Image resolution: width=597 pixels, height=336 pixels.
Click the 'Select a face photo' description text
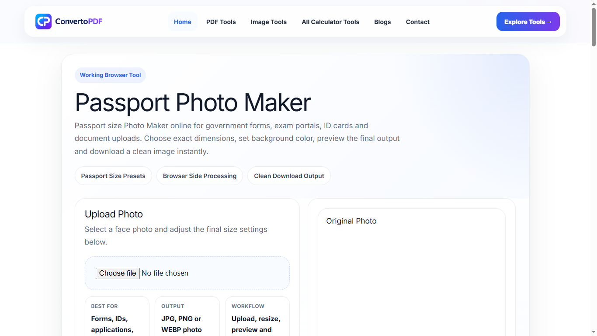(x=176, y=235)
